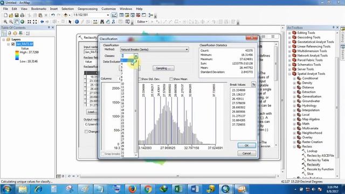Open the Add Data tool
This screenshot has width=345, height=194.
(x=66, y=15)
